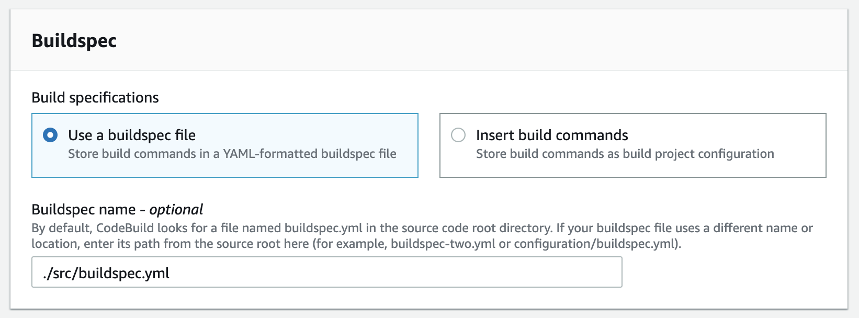Select the "Insert build commands" radio button
Viewport: 859px width, 318px height.
point(458,135)
